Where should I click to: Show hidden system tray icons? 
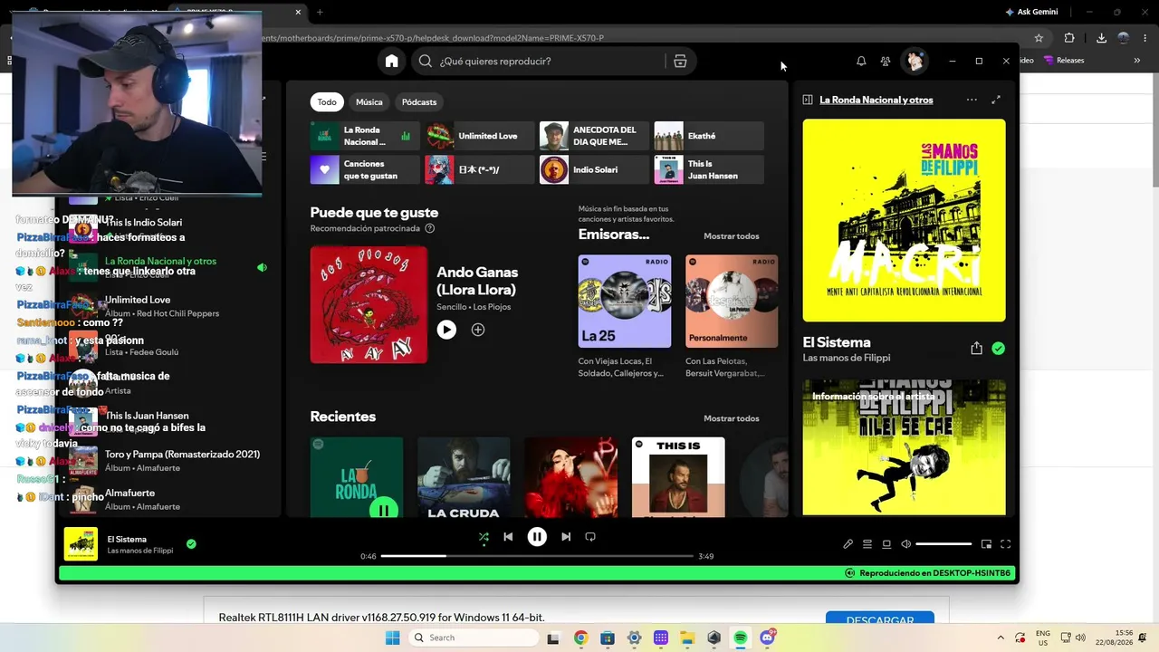tap(1001, 638)
